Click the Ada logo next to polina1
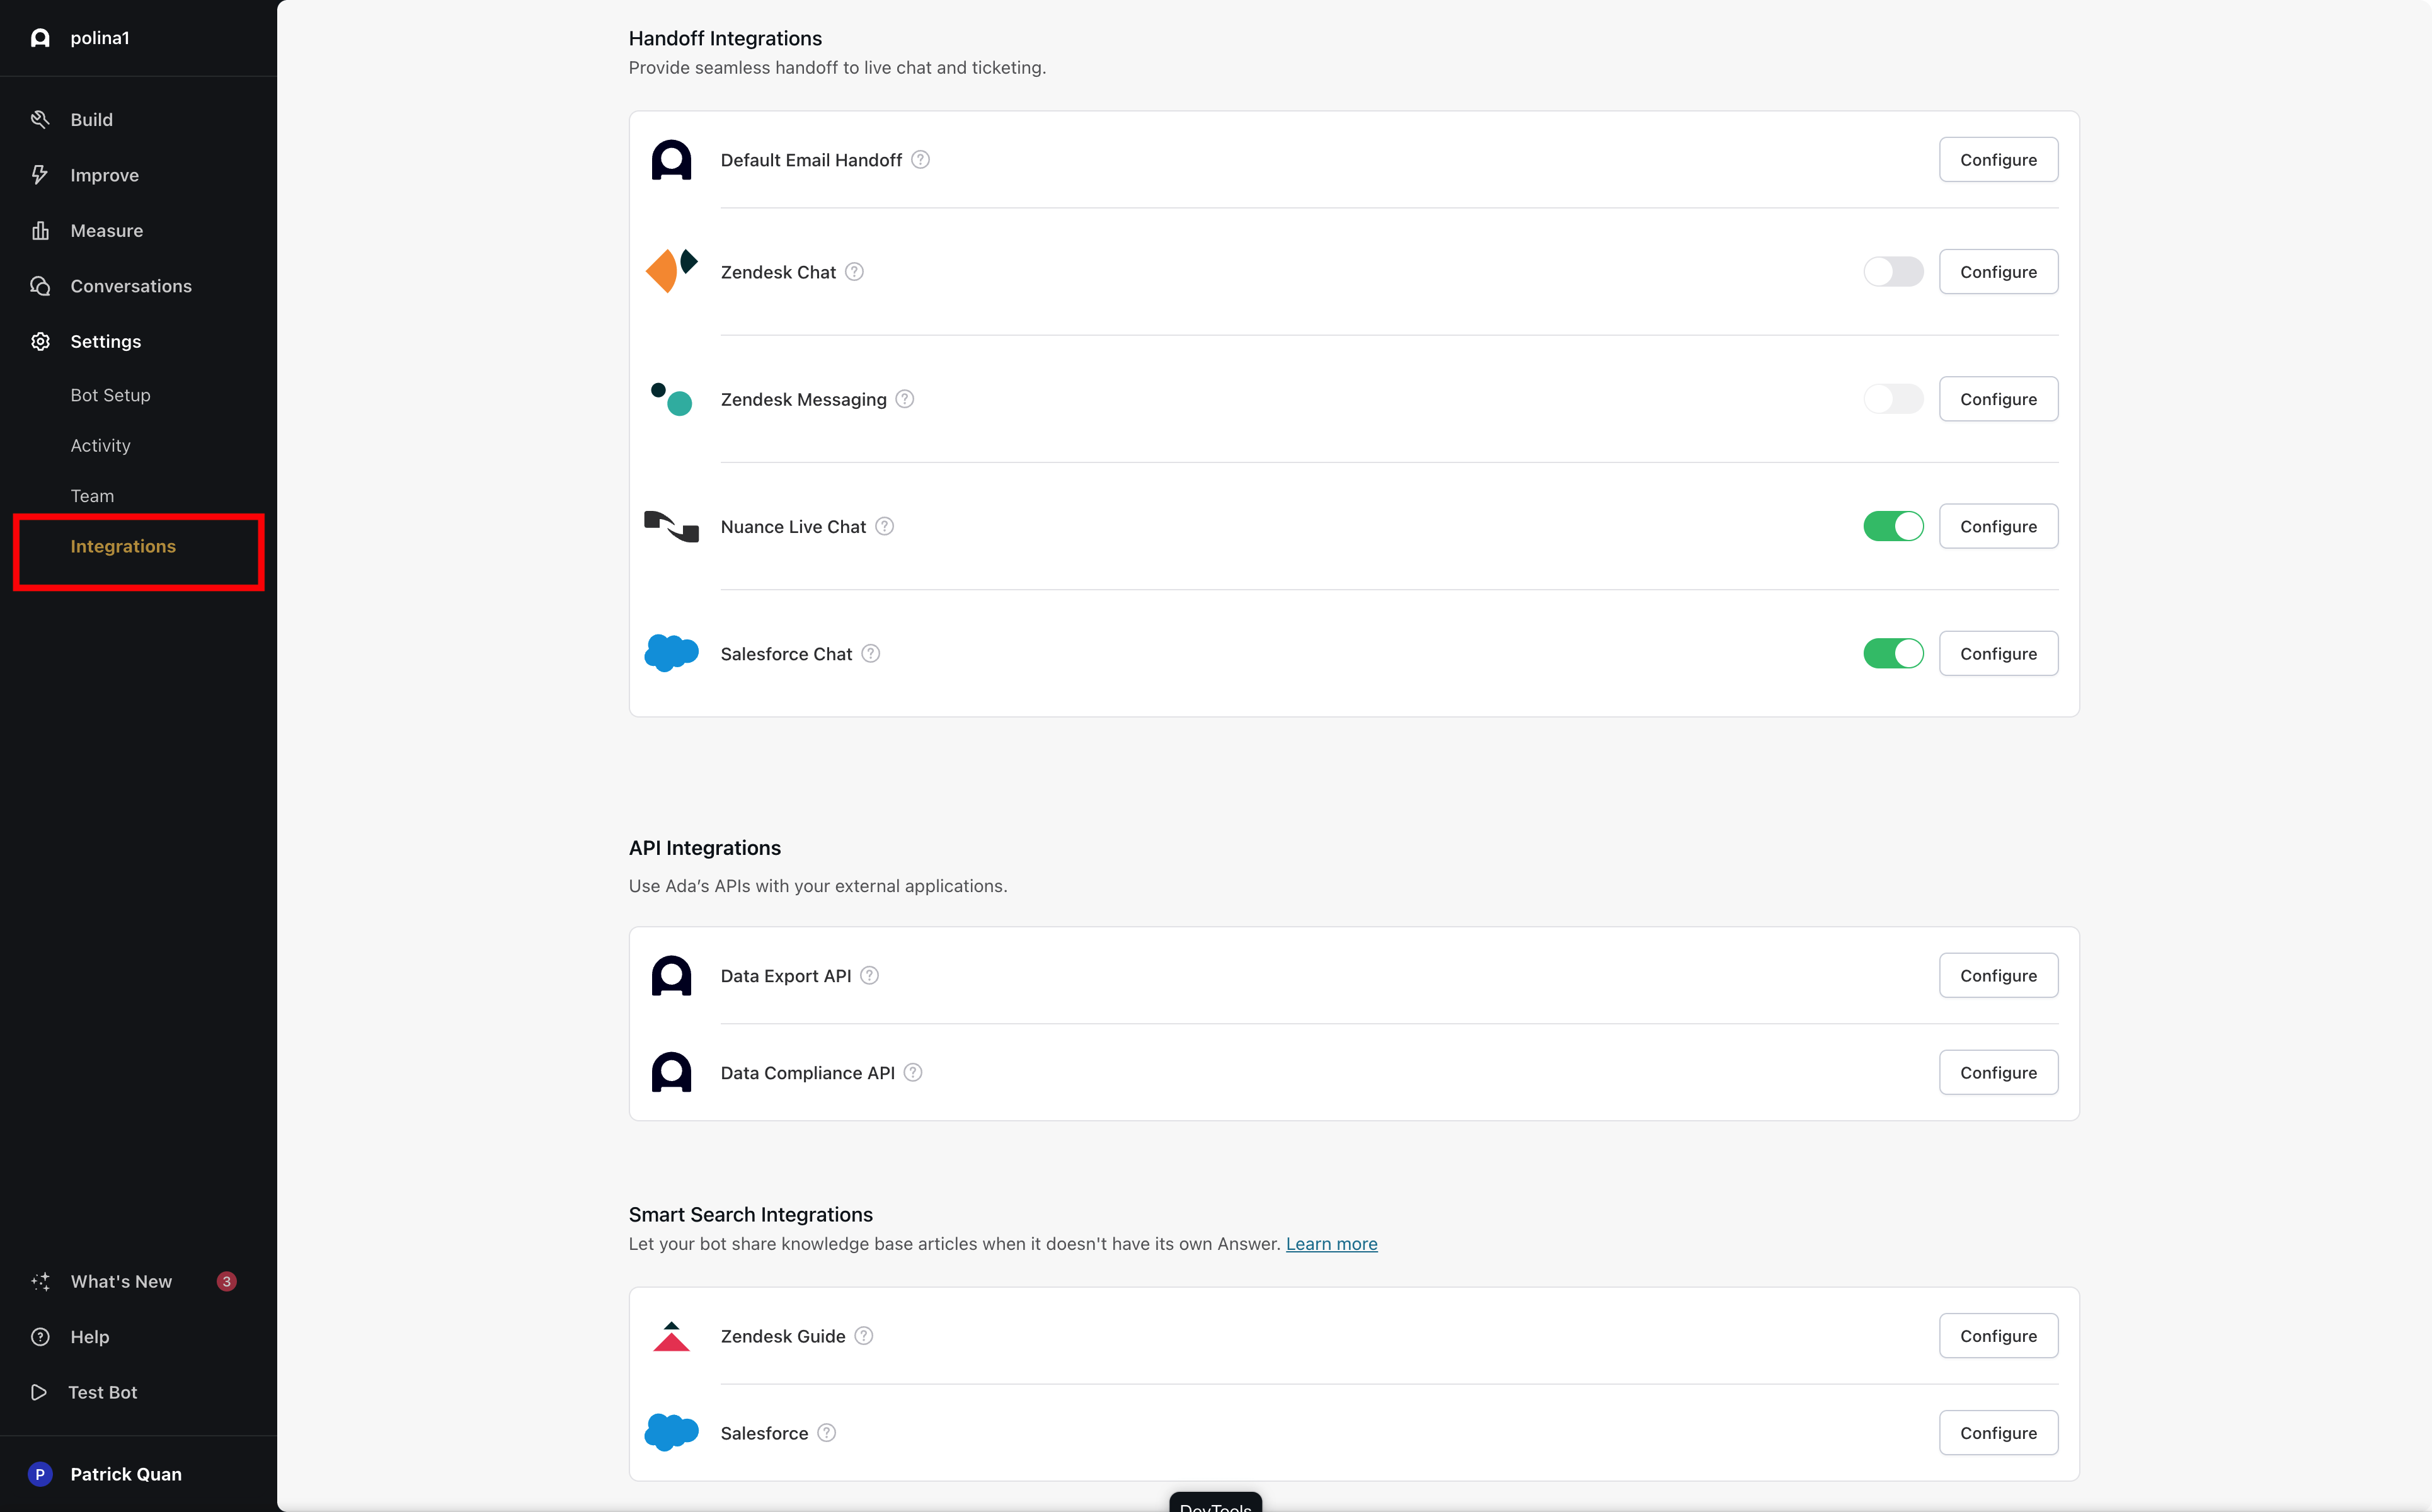This screenshot has width=2432, height=1512. [x=40, y=38]
